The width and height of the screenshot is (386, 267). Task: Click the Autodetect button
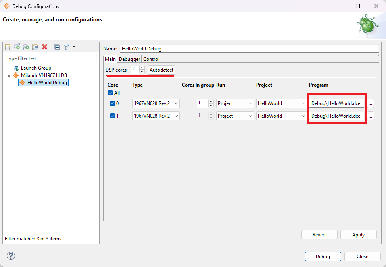click(x=161, y=70)
